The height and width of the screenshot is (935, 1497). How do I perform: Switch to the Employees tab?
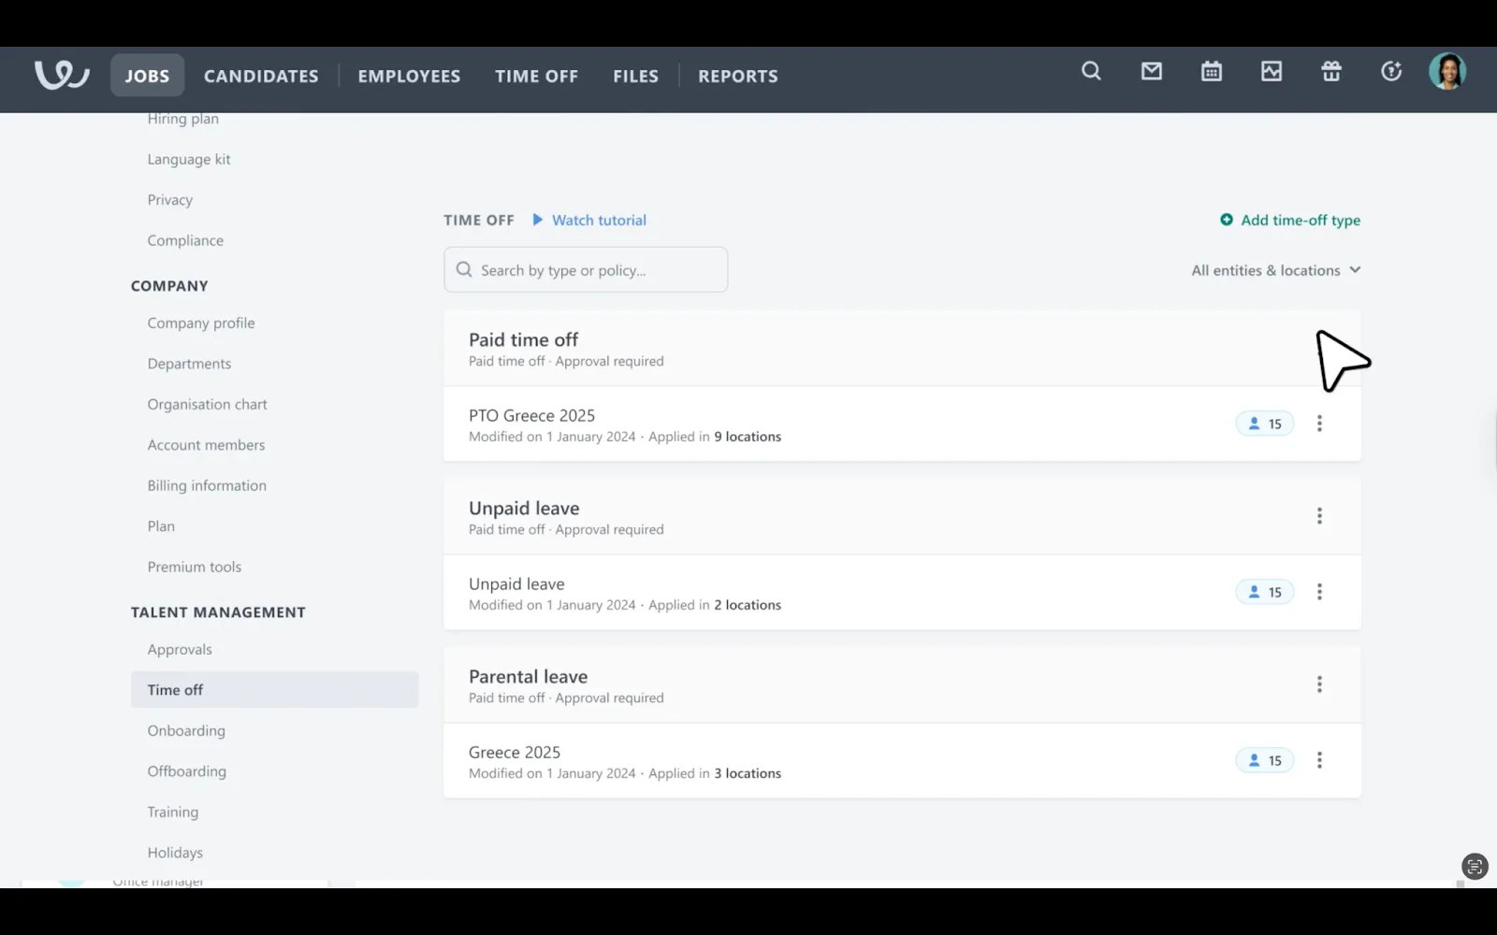tap(409, 76)
